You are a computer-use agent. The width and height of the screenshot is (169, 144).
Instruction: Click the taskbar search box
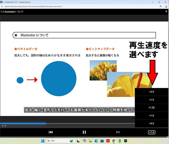coord(60,141)
